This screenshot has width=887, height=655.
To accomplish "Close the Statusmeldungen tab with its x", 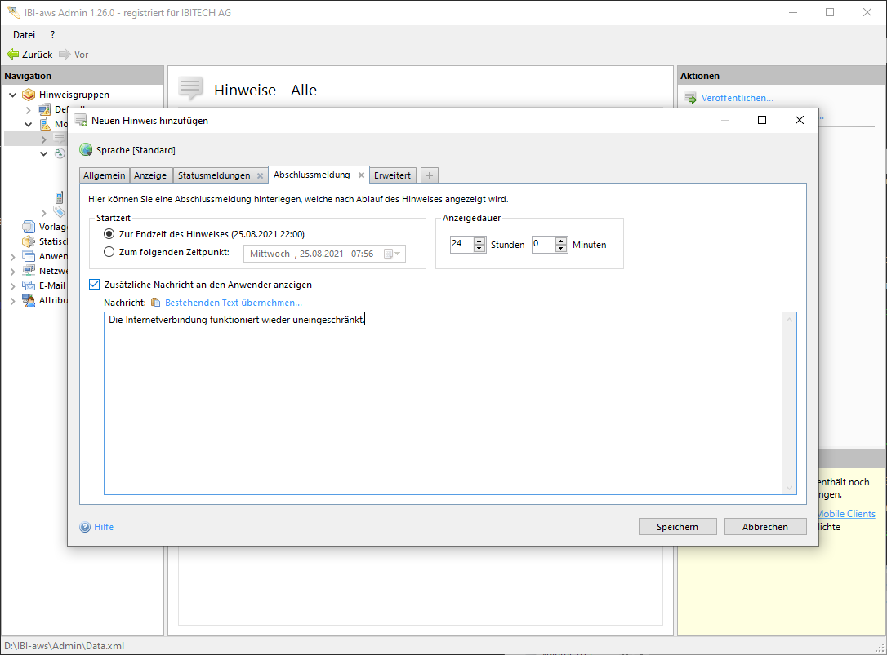I will [260, 175].
